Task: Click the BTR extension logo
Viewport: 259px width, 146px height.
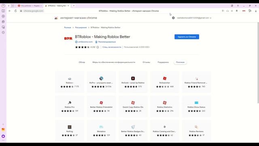Action: point(68,39)
